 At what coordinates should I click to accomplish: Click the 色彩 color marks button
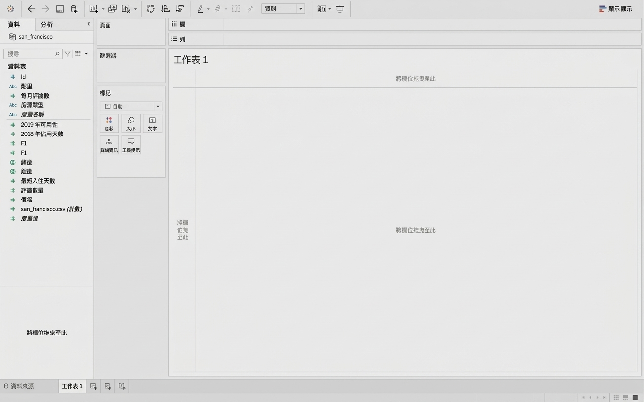109,124
